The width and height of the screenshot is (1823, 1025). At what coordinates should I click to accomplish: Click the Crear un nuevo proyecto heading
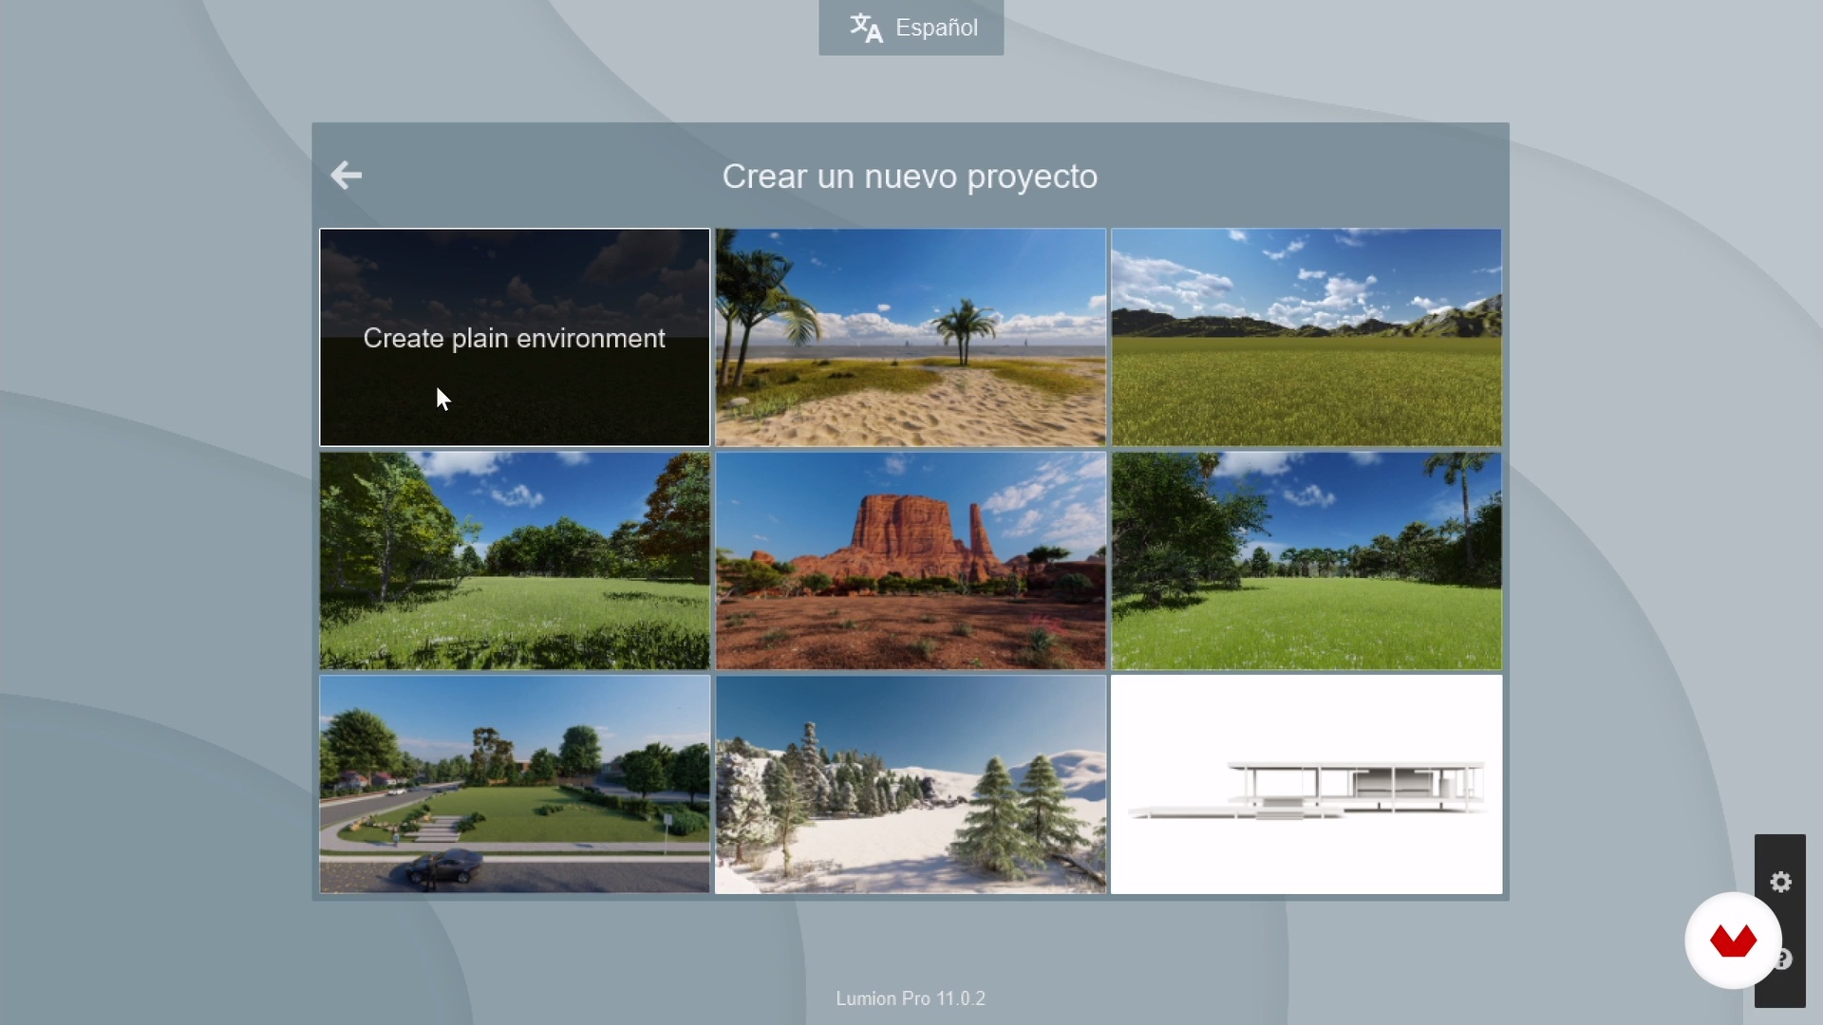click(x=910, y=177)
